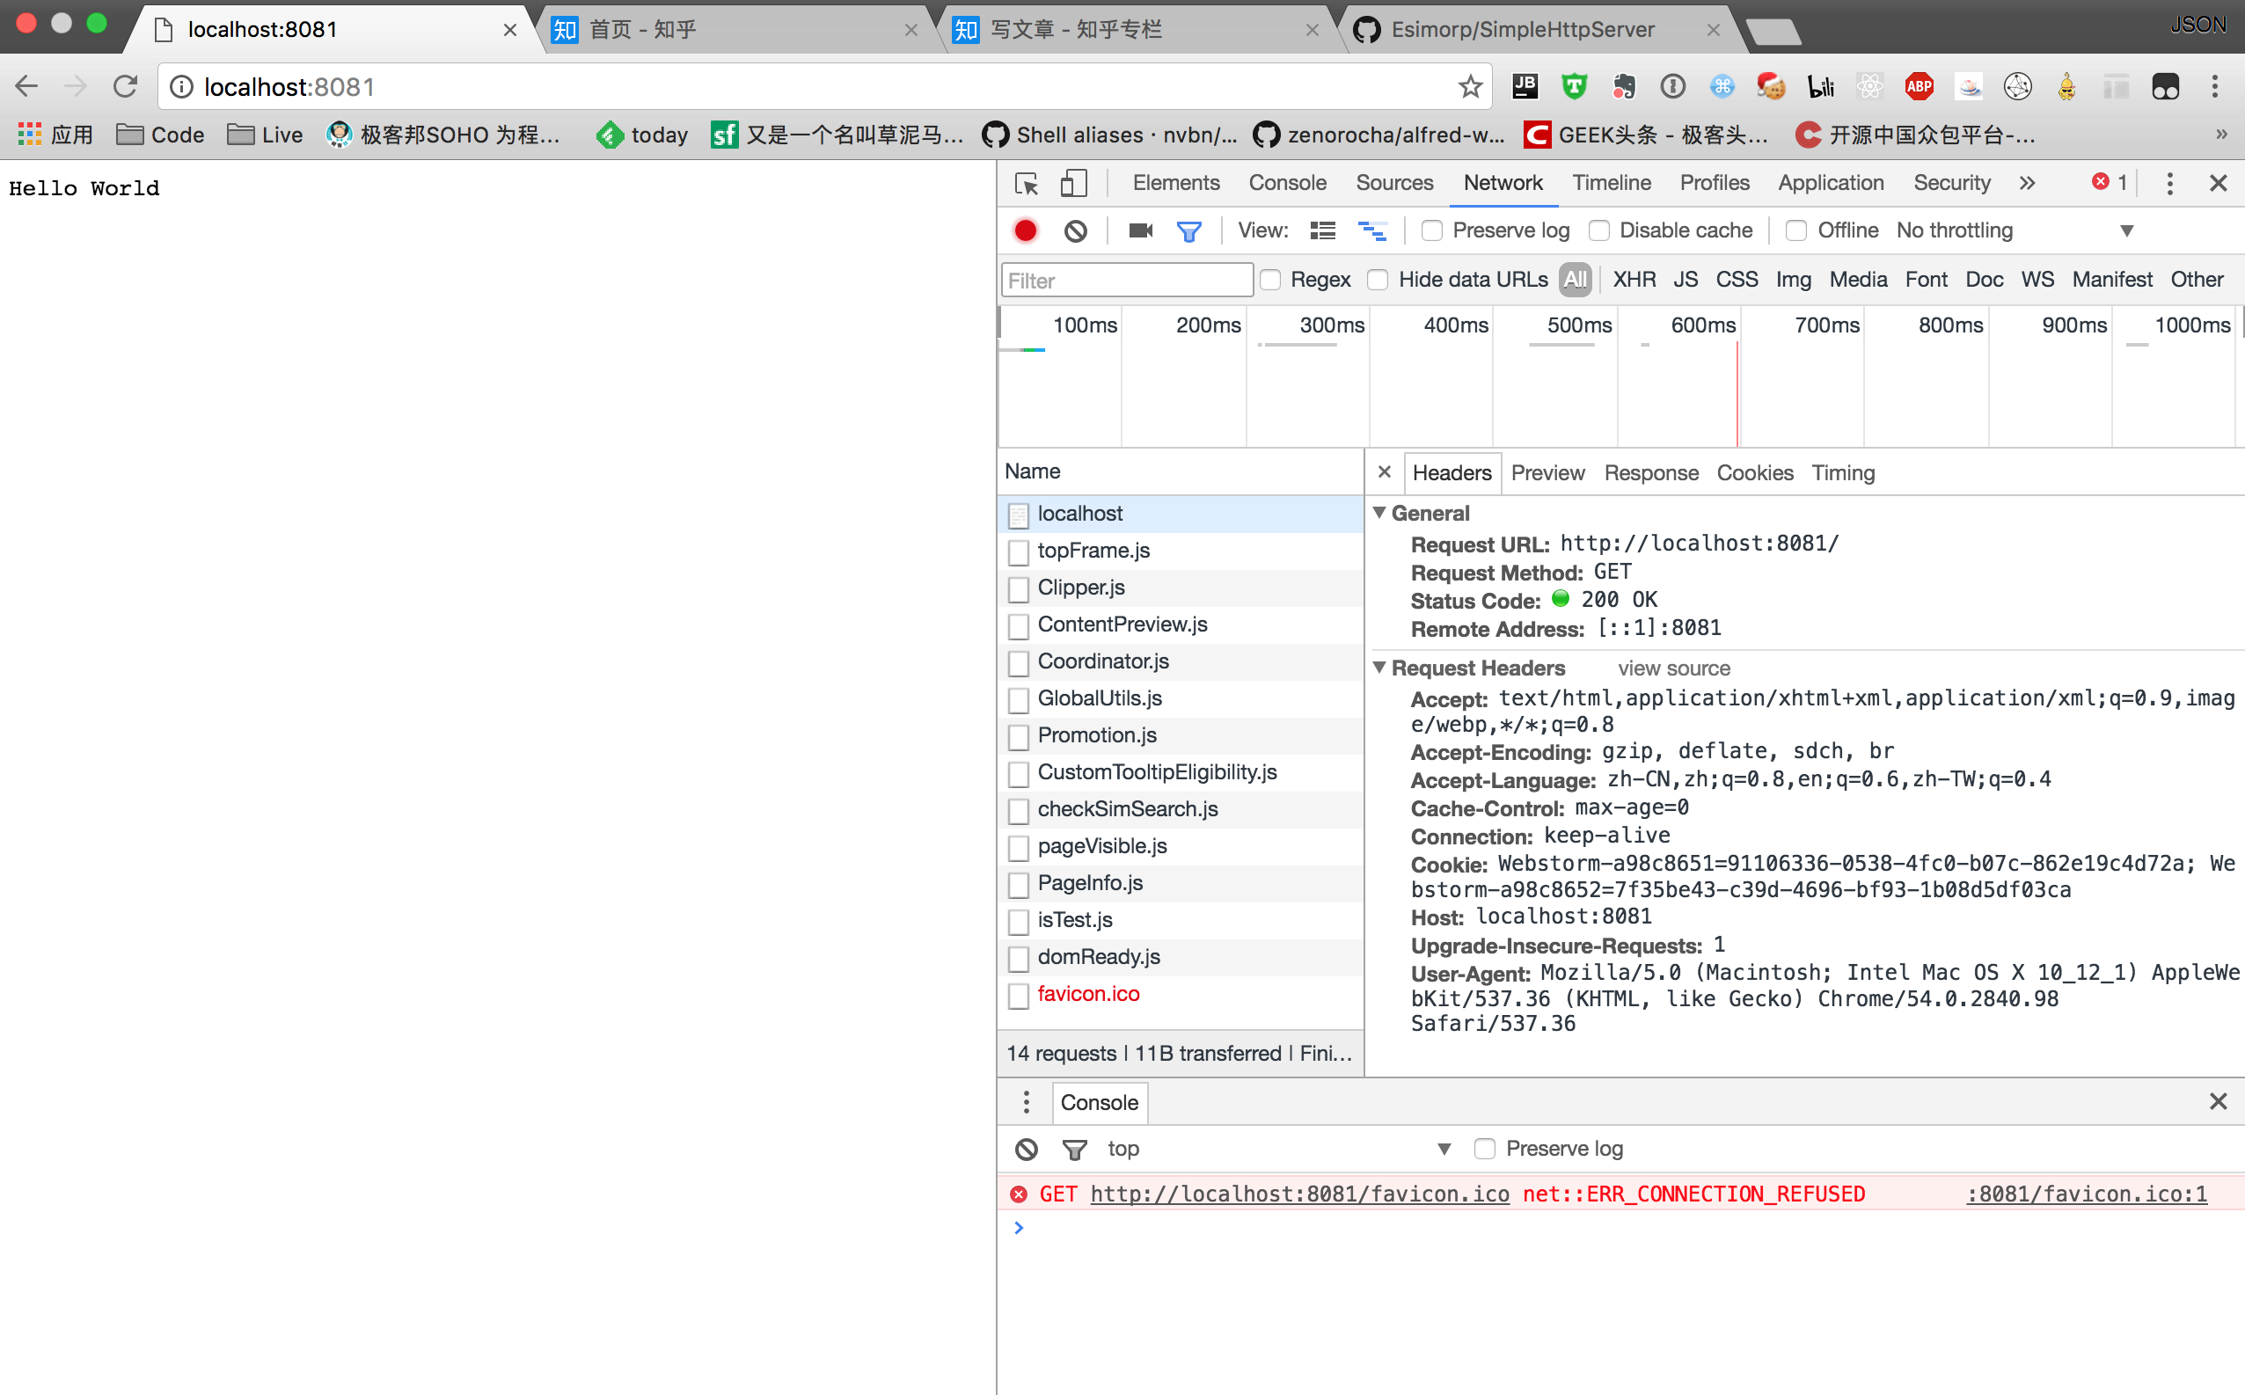Click the view source link
Screen dimensions: 2245x1395
1673,668
